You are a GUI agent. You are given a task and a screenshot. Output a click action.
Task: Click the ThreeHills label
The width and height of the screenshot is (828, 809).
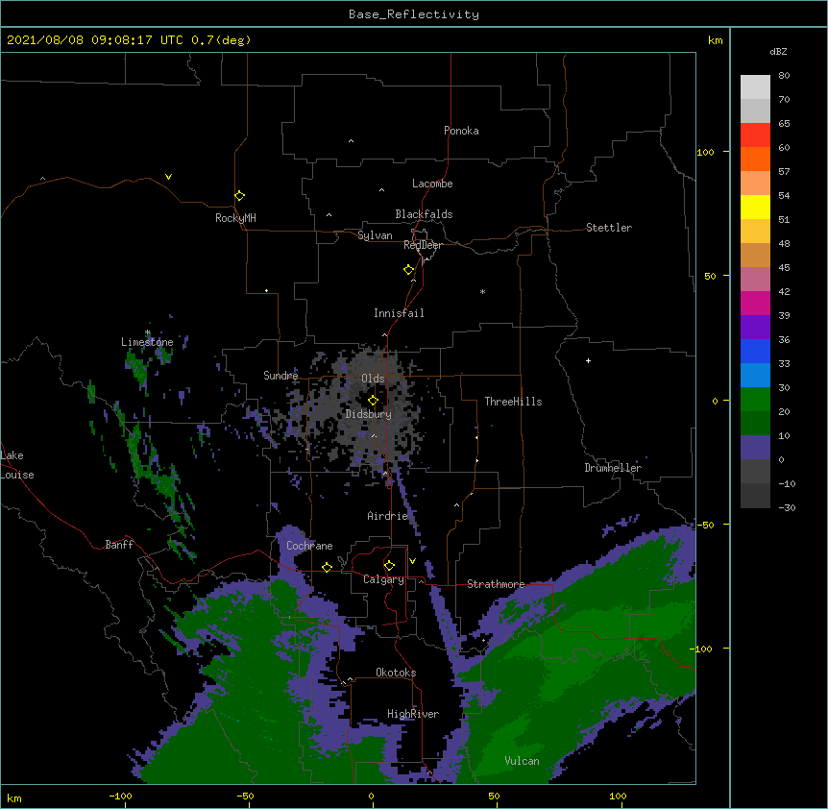[x=513, y=402]
